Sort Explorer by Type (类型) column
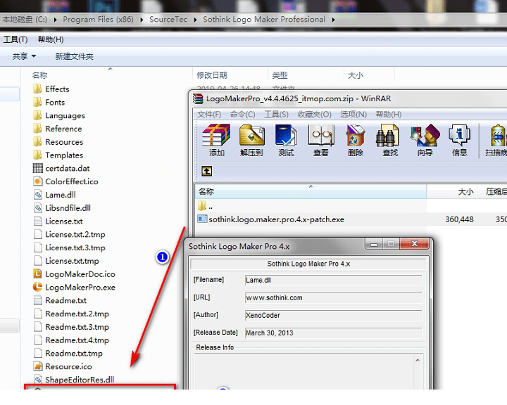The height and width of the screenshot is (405, 507). 306,75
